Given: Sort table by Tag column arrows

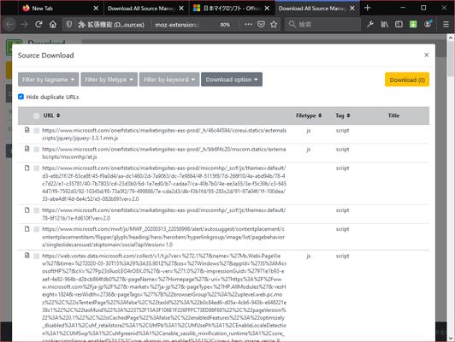Looking at the screenshot, I should tap(348, 115).
